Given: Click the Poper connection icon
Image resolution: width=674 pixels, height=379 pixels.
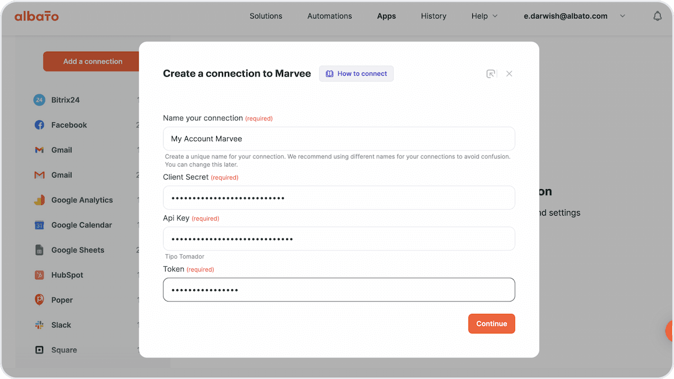Looking at the screenshot, I should point(39,300).
